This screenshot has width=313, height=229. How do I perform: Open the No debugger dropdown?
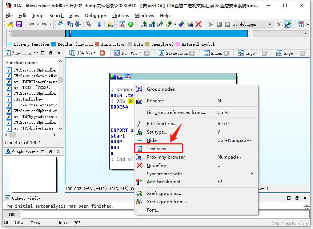pos(253,24)
